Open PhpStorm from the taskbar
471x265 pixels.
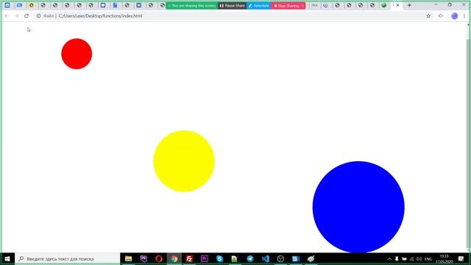point(144,258)
